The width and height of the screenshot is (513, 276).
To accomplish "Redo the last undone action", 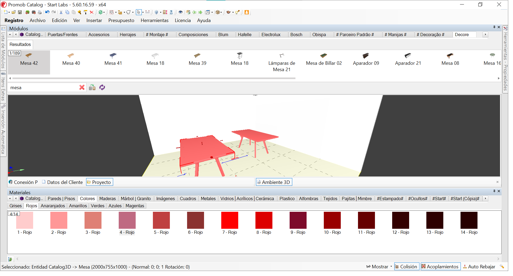I will click(54, 12).
